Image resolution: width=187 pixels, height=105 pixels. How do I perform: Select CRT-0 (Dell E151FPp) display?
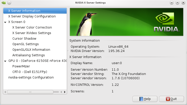[30, 72]
